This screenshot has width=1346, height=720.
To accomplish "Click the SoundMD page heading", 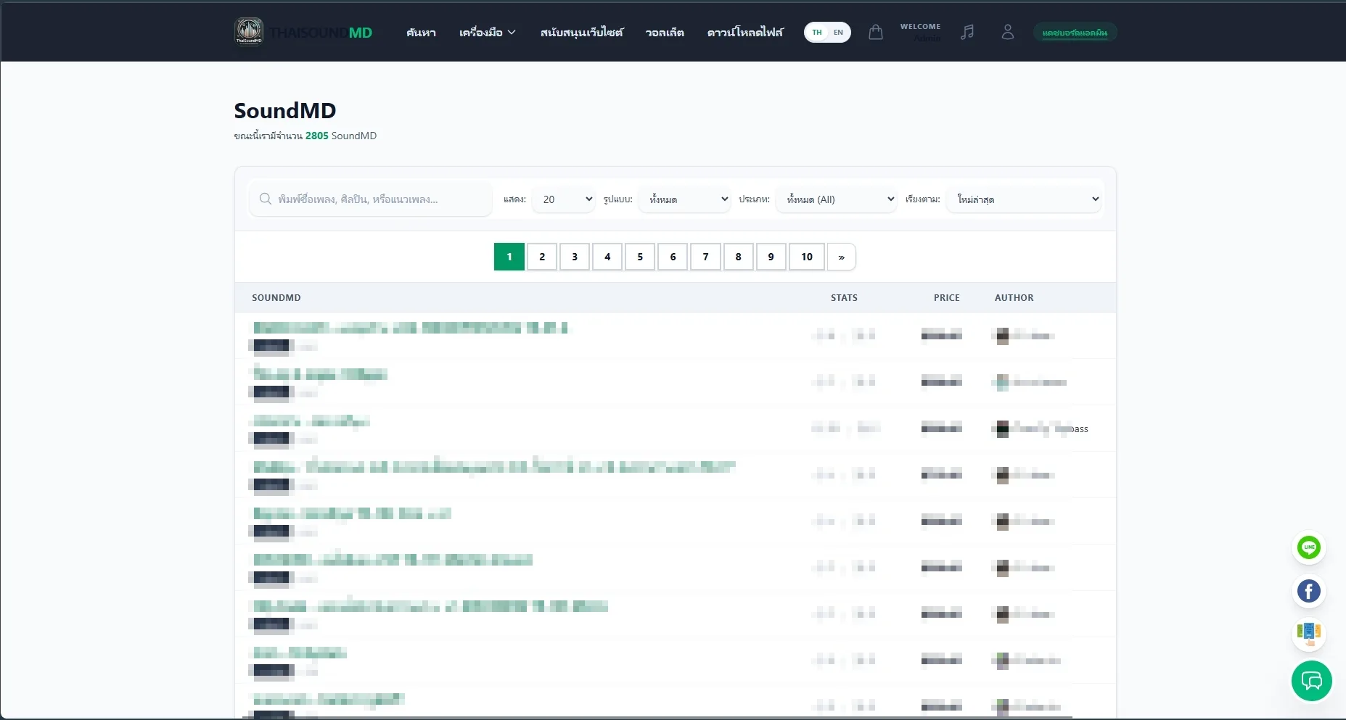I will coord(285,110).
